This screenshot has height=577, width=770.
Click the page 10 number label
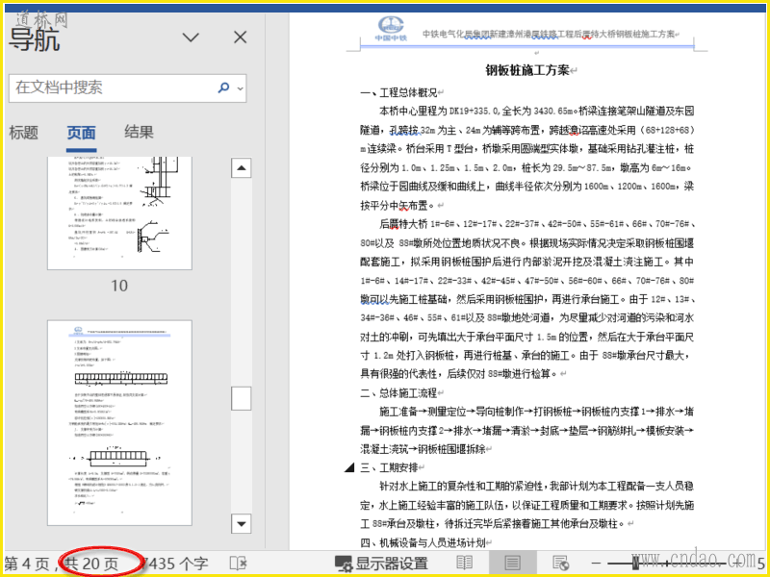[119, 286]
